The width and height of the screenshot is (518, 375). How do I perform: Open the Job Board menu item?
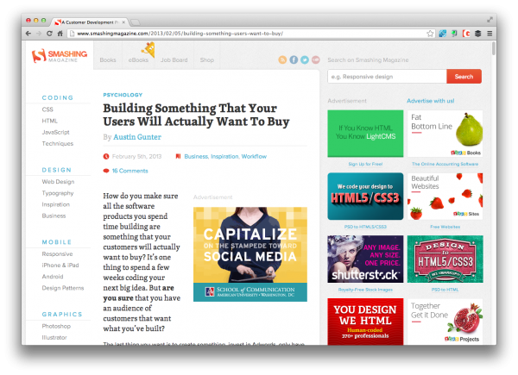(x=174, y=60)
